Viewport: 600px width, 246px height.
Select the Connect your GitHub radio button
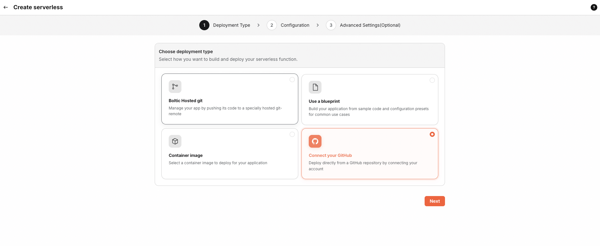[x=432, y=134]
